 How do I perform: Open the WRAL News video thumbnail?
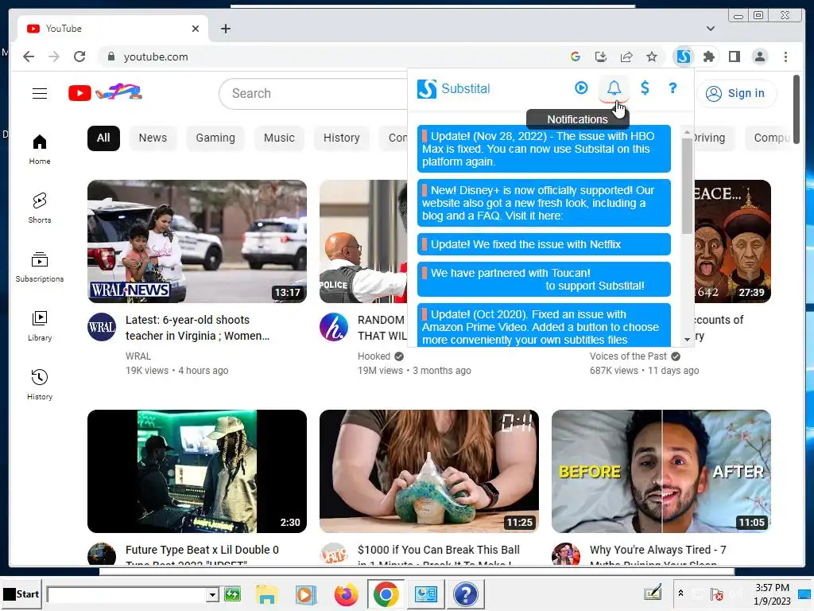197,242
